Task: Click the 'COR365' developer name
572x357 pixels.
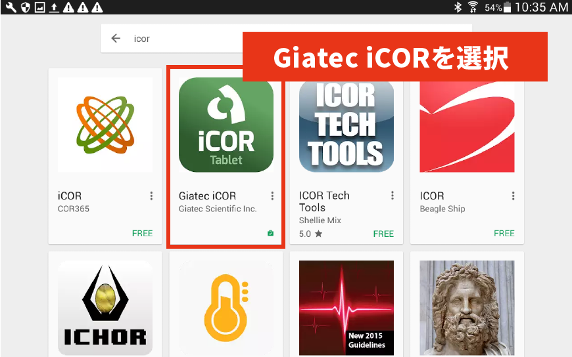Action: 74,209
